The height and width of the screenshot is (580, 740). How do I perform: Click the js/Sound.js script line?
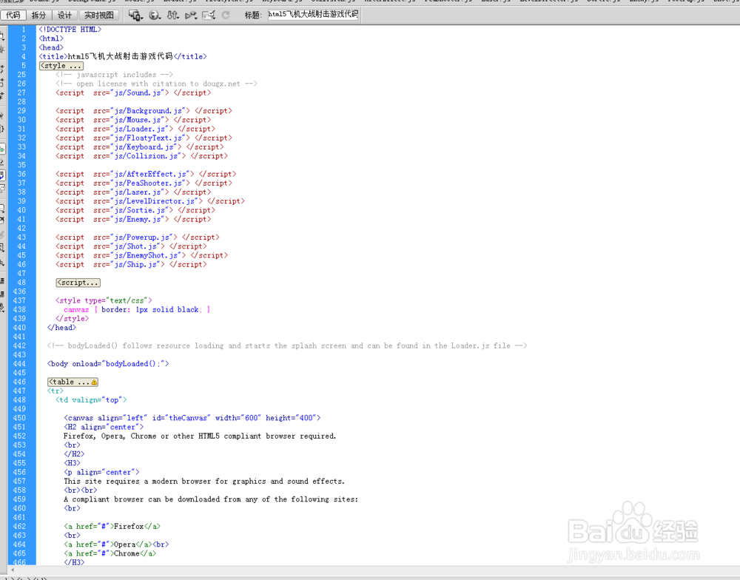(x=133, y=93)
